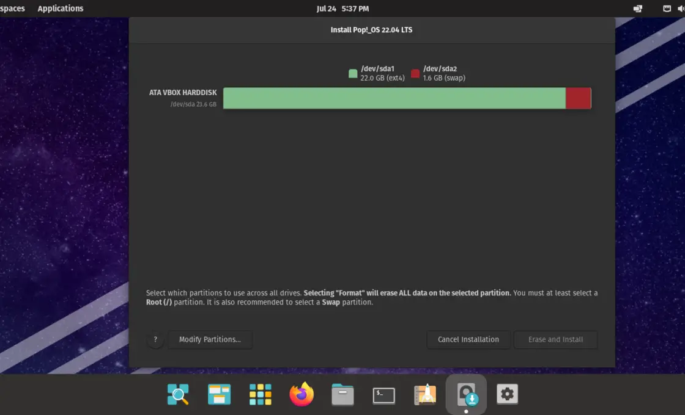The image size is (685, 415).
Task: Launch Terminal from the dock
Action: click(383, 395)
